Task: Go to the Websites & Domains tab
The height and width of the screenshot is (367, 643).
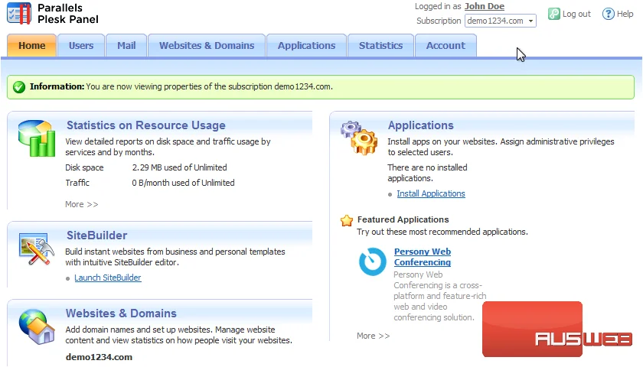Action: [x=207, y=45]
